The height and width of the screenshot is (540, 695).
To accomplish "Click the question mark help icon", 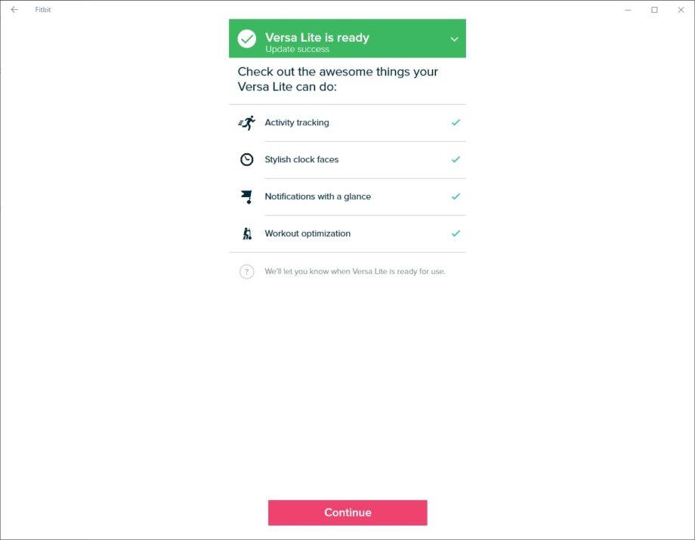I will pos(247,272).
